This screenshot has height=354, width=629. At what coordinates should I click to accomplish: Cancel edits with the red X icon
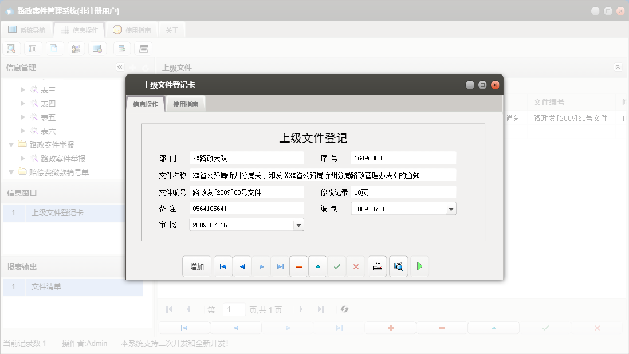pos(356,266)
